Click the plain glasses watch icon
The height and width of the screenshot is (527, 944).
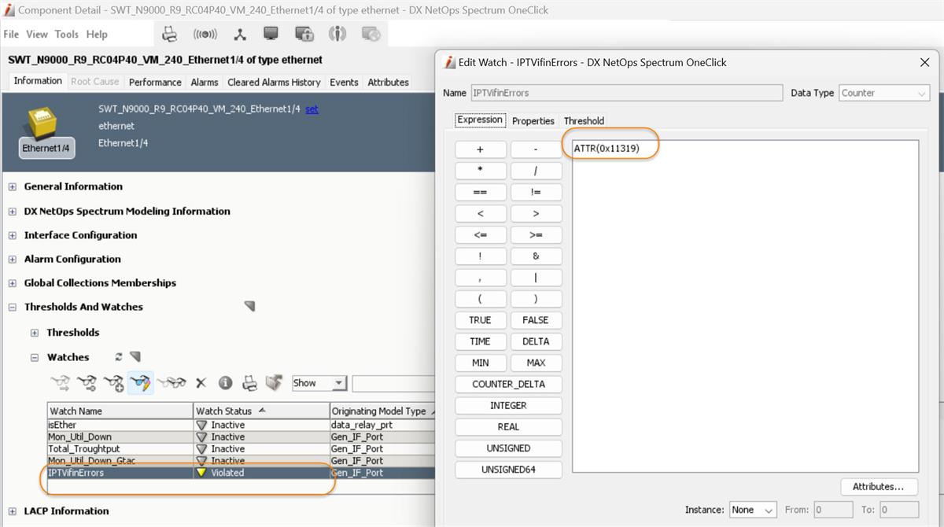171,383
